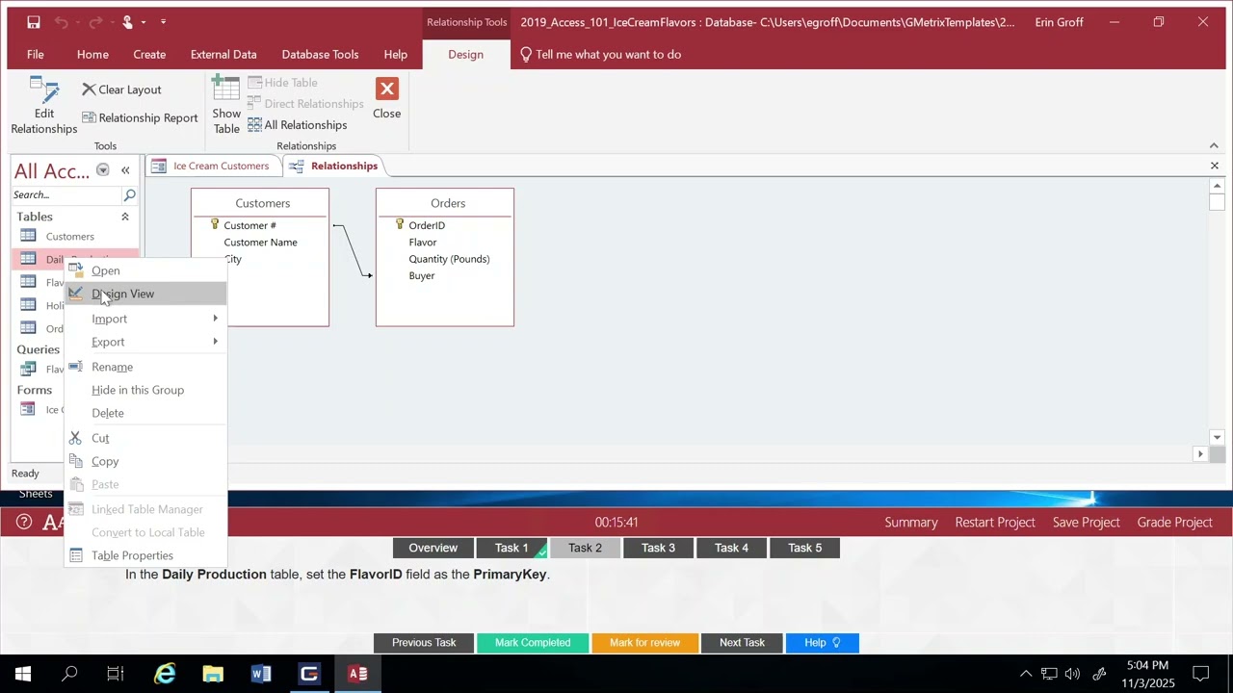This screenshot has height=693, width=1233.
Task: Open the Relationship Report
Action: pyautogui.click(x=140, y=117)
